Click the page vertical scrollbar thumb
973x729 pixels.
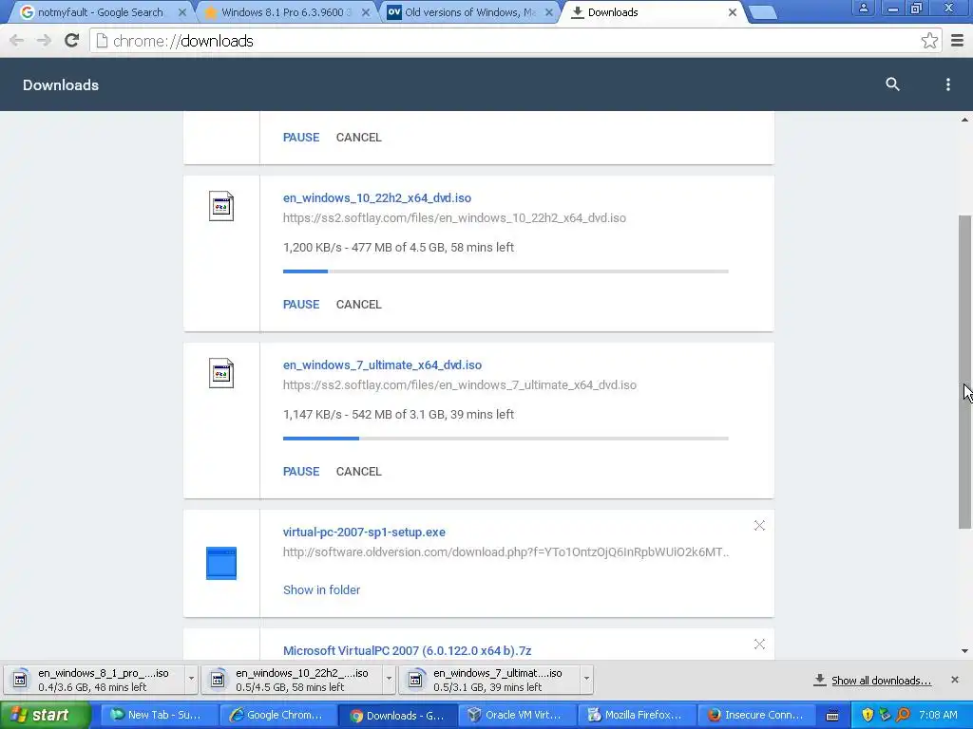coord(965,372)
